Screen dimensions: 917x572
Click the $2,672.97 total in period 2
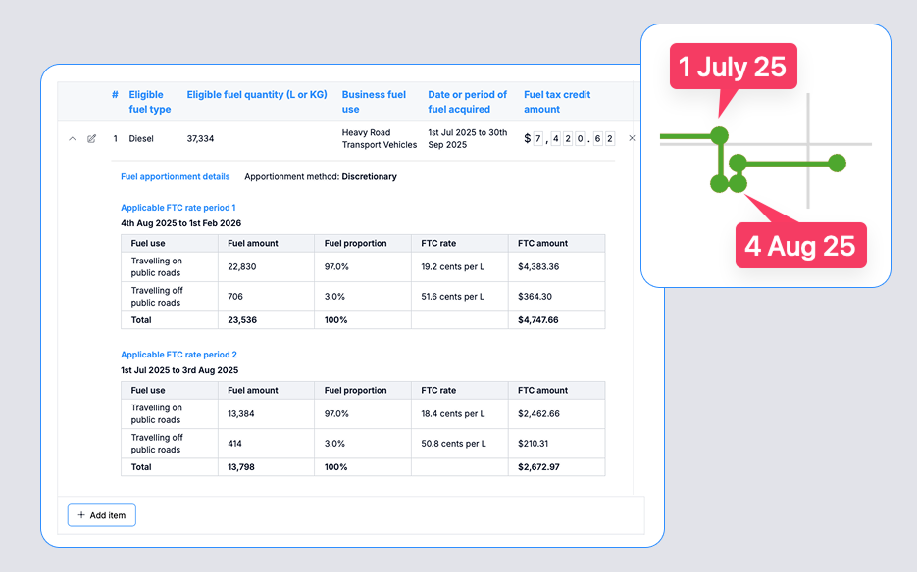pos(538,467)
